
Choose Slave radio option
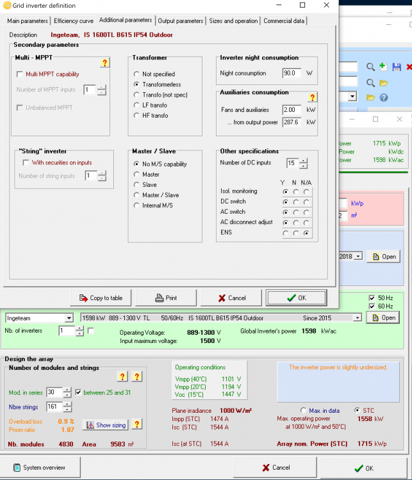pyautogui.click(x=136, y=184)
